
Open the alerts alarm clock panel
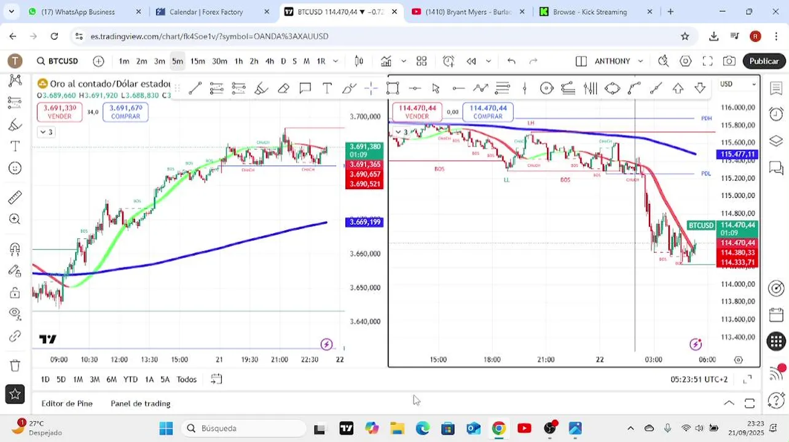(776, 114)
